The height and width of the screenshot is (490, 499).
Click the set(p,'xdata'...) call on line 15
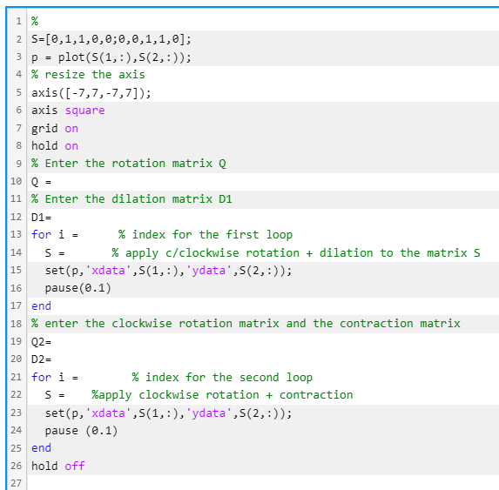coord(168,271)
